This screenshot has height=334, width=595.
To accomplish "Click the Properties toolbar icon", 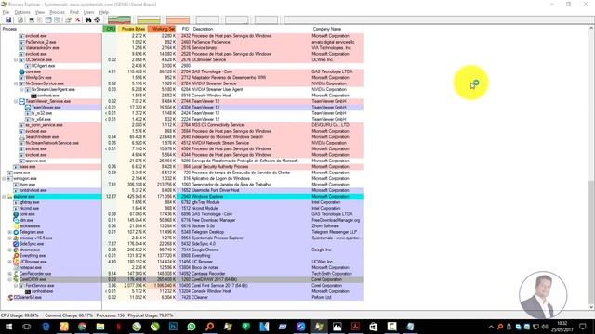I will click(x=68, y=19).
